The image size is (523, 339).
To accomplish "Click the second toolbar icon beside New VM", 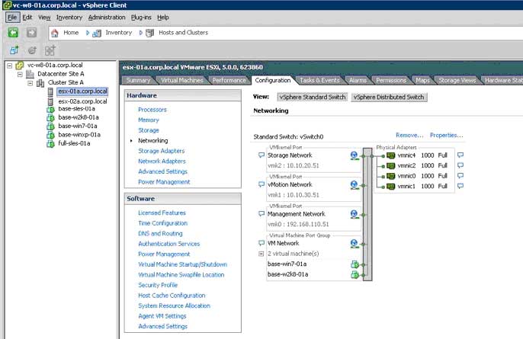I will tap(32, 50).
